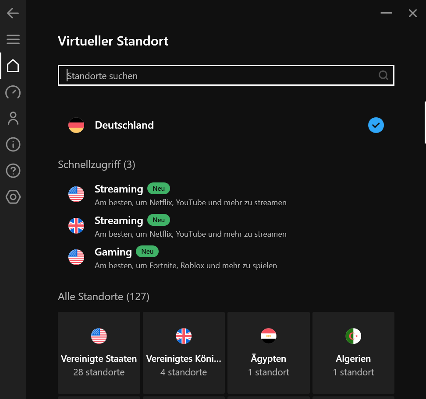The image size is (426, 399).
Task: Click the US flag beside first Streaming
Action: pyautogui.click(x=76, y=194)
